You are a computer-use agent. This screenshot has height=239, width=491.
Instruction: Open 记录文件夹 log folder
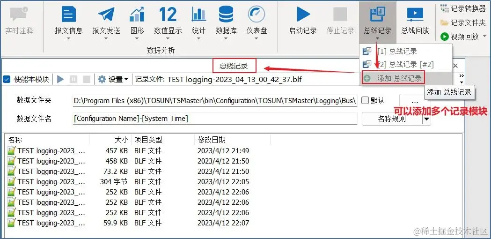click(463, 22)
